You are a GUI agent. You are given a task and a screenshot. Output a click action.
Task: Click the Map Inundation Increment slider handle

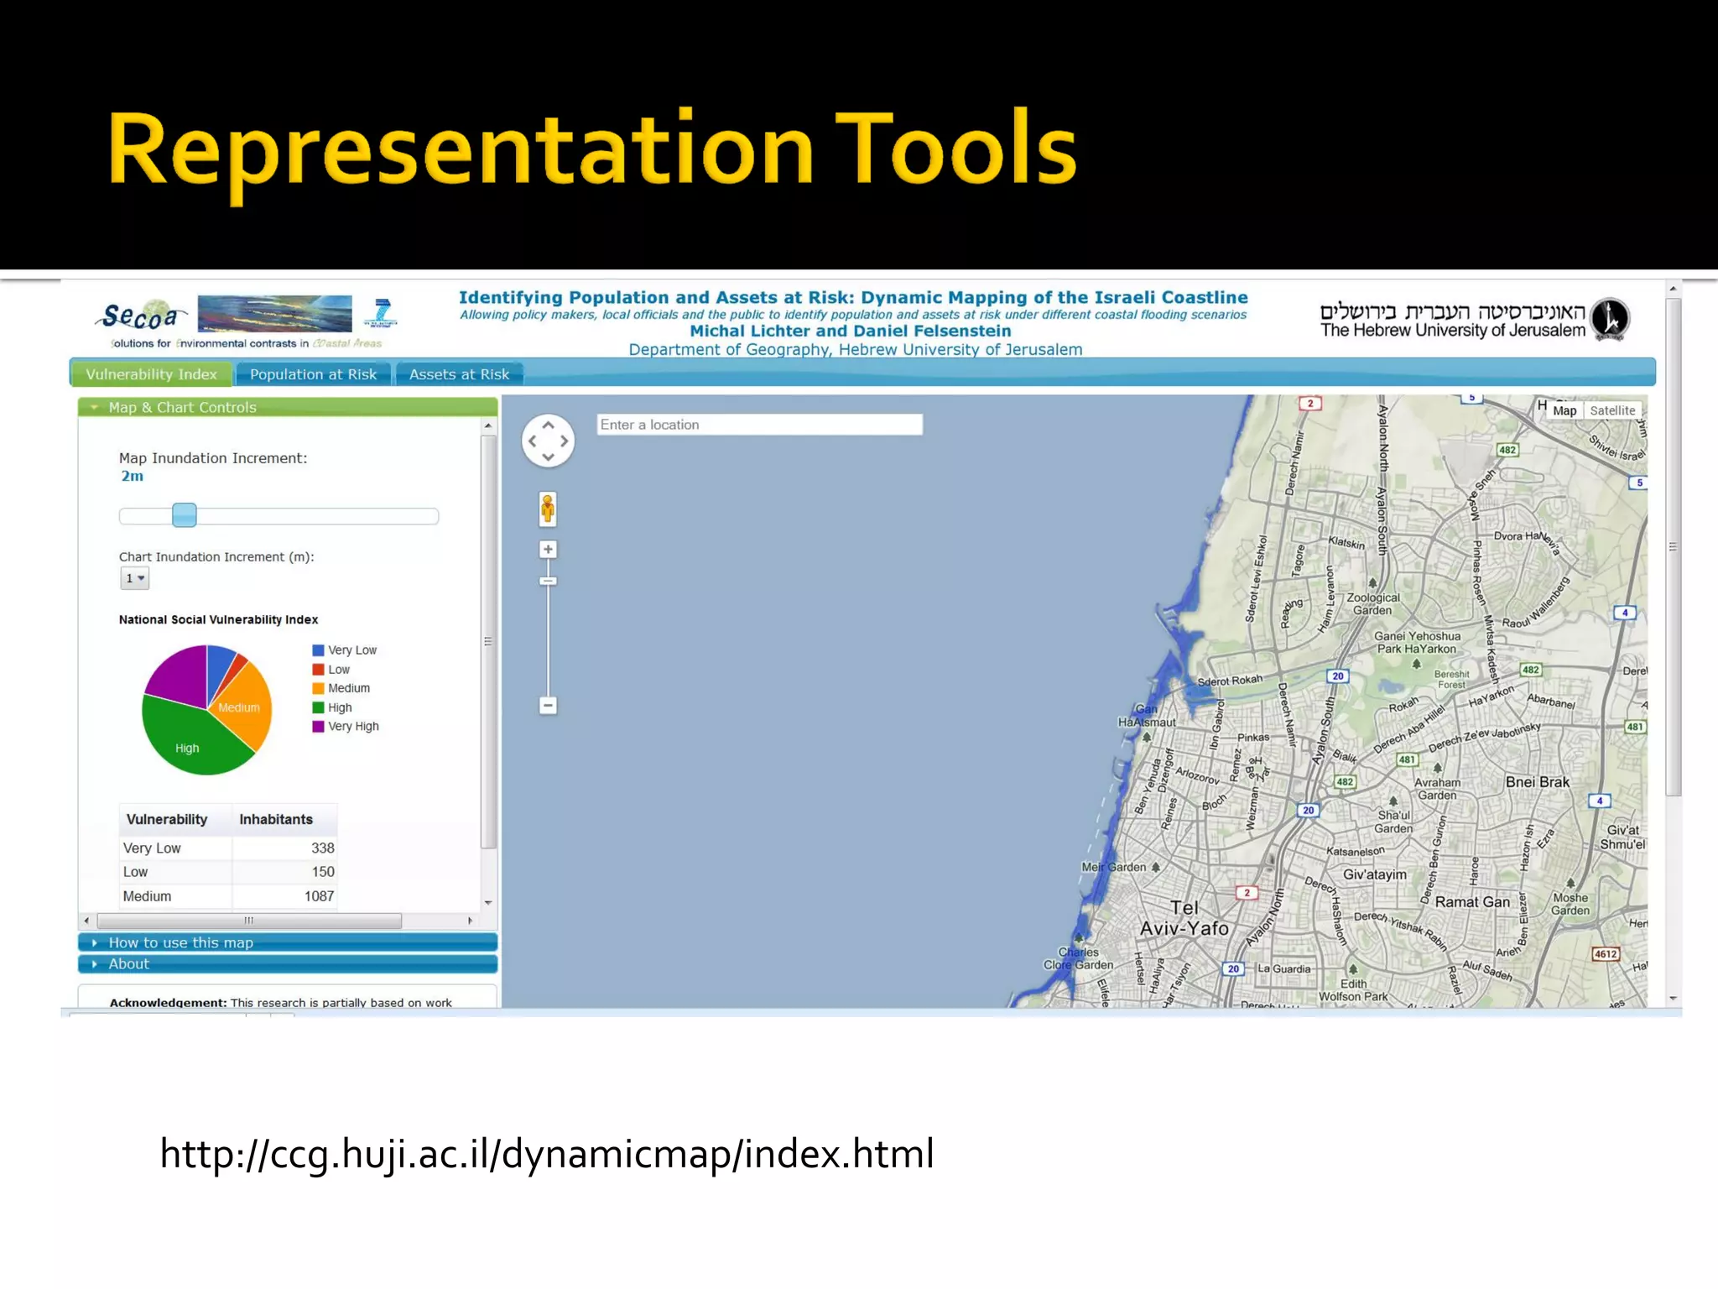tap(185, 515)
